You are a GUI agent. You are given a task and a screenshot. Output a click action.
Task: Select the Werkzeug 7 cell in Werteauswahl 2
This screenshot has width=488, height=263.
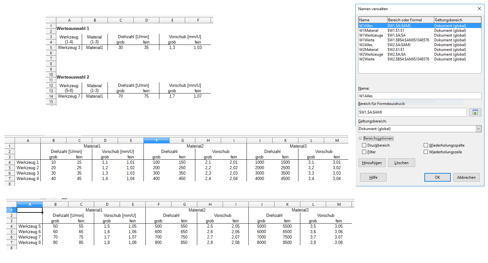pos(69,96)
